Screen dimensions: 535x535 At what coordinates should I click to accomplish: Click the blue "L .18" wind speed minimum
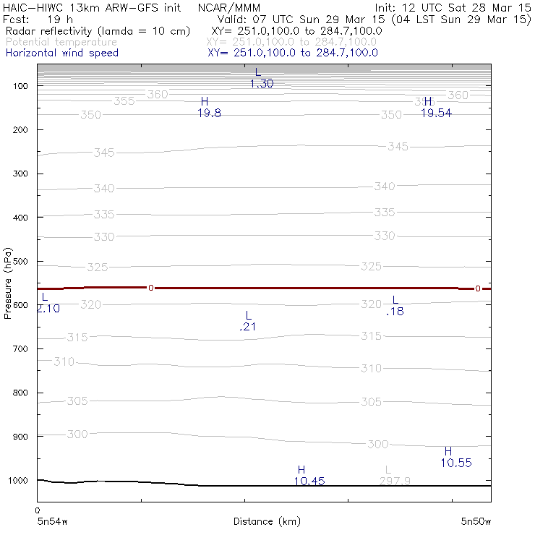click(x=395, y=305)
